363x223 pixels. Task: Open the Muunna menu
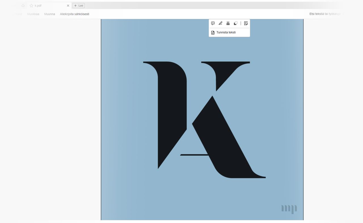[50, 14]
